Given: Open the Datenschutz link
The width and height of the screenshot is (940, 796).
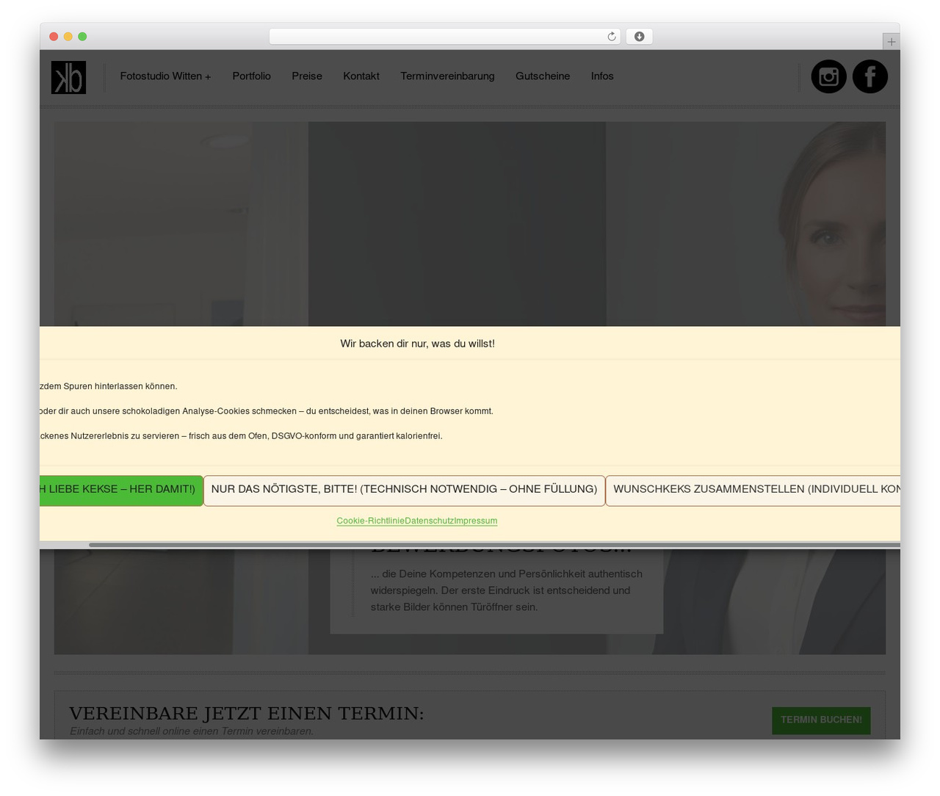Looking at the screenshot, I should 429,521.
